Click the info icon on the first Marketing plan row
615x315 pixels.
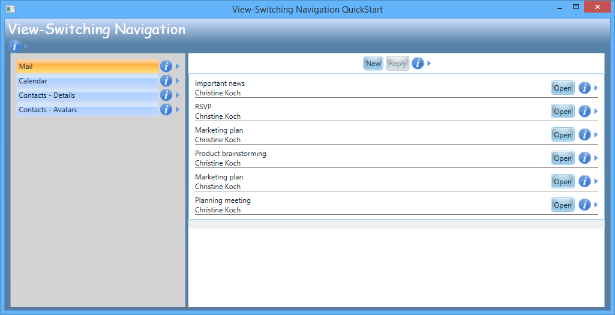pos(585,134)
